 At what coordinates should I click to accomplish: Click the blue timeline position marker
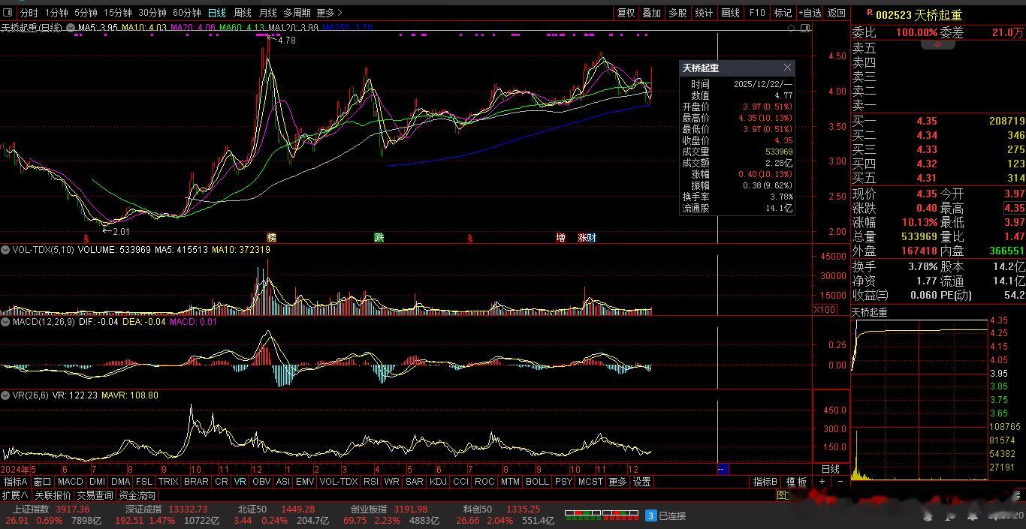(723, 469)
